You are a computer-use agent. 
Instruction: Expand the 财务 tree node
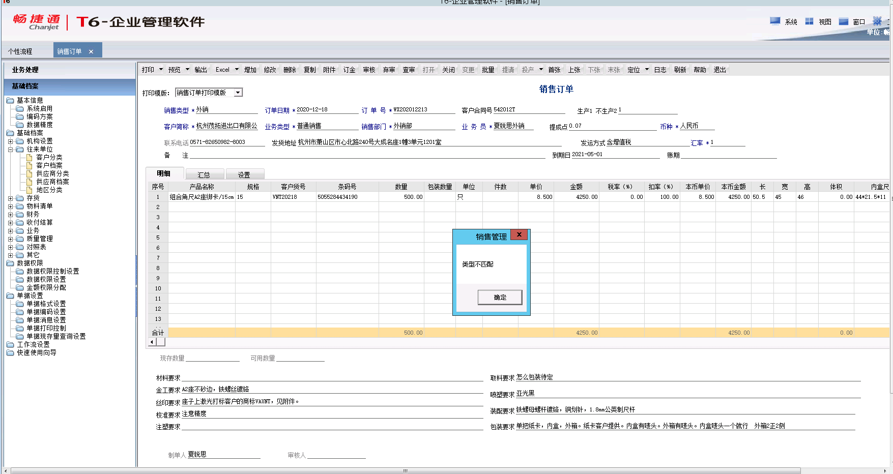coord(10,214)
